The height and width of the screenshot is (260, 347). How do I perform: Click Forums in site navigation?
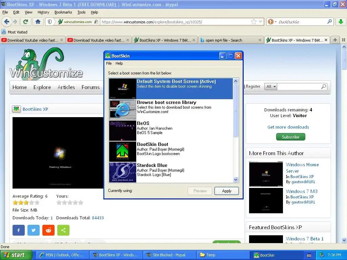click(90, 87)
